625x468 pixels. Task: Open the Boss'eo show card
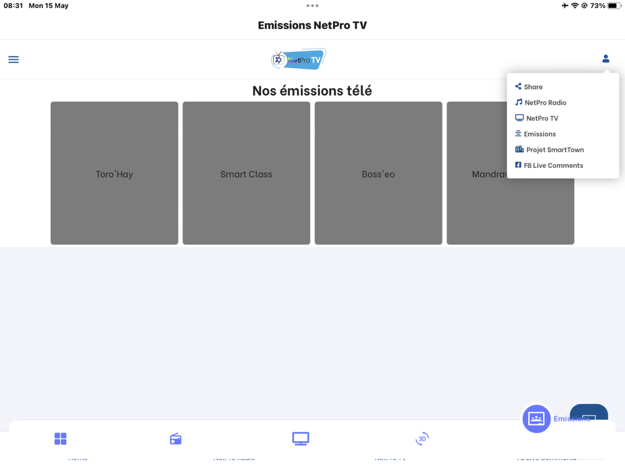pyautogui.click(x=378, y=173)
